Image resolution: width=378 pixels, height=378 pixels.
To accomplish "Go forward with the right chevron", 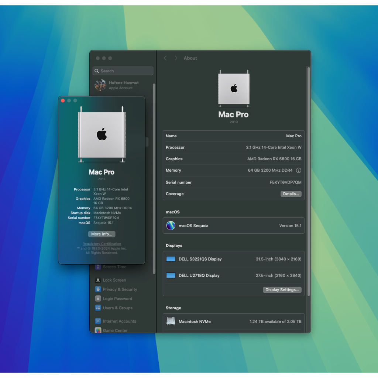I will tap(176, 58).
